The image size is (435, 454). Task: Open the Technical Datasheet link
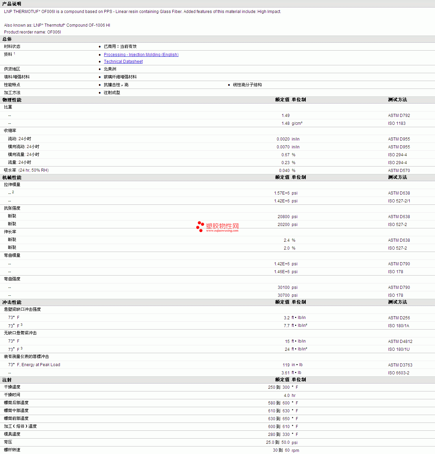point(123,62)
